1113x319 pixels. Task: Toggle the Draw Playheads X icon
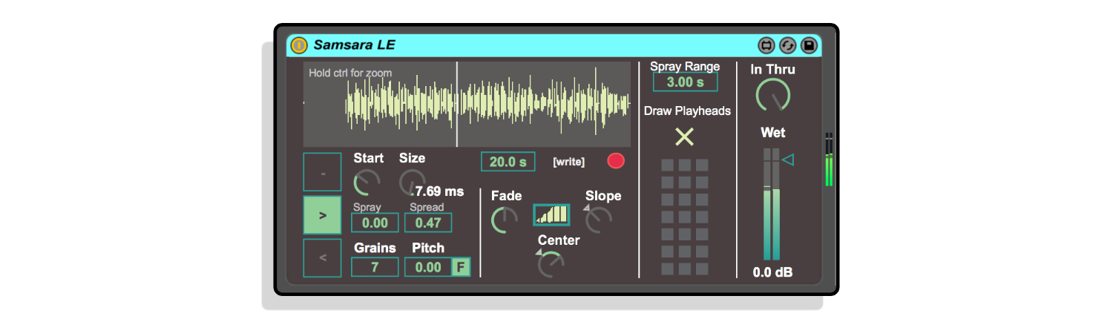click(x=684, y=137)
